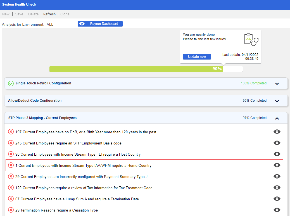
Task: Click '1 Current Employees with Income Stream Type IAA/WHM' text
Action: [x=84, y=165]
